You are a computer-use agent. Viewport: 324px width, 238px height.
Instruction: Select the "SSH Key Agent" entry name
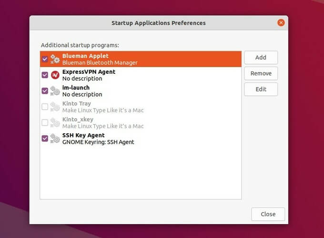point(83,135)
